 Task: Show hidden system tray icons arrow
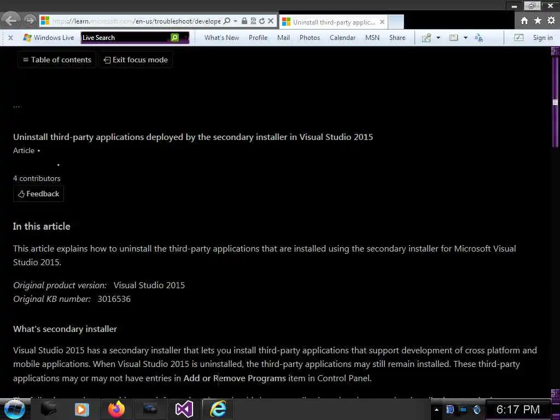[x=436, y=410]
